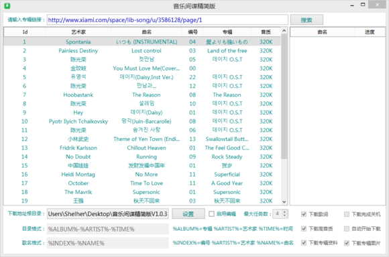This screenshot has height=257, width=389.
Task: Decrease max tasks with stepper down arrow
Action: 284,216
